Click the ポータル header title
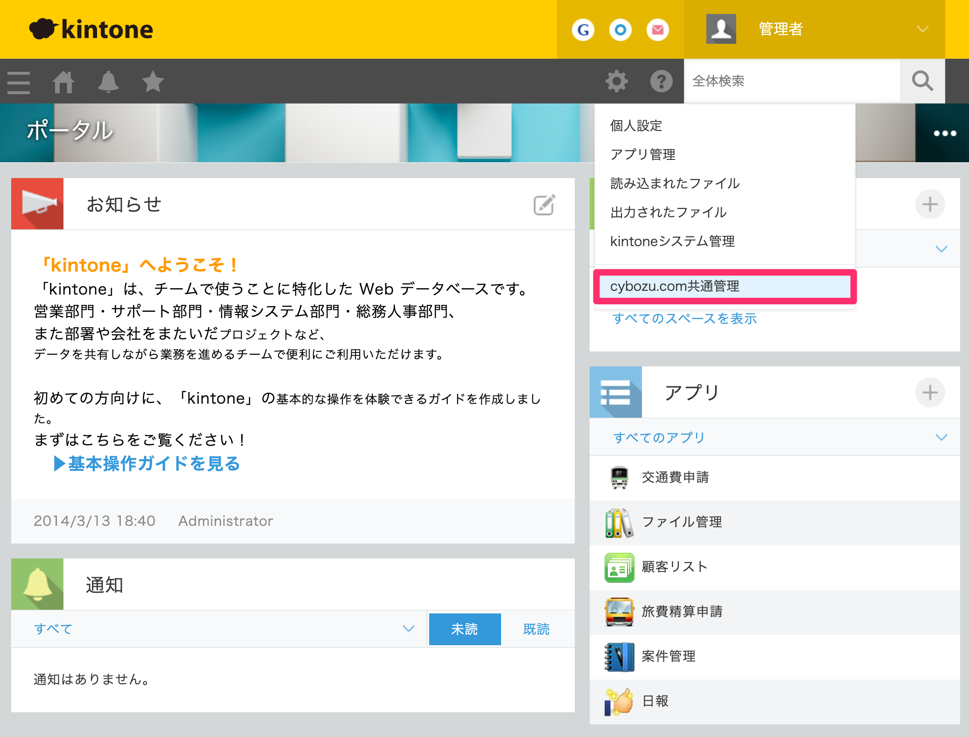Image resolution: width=969 pixels, height=737 pixels. click(70, 130)
